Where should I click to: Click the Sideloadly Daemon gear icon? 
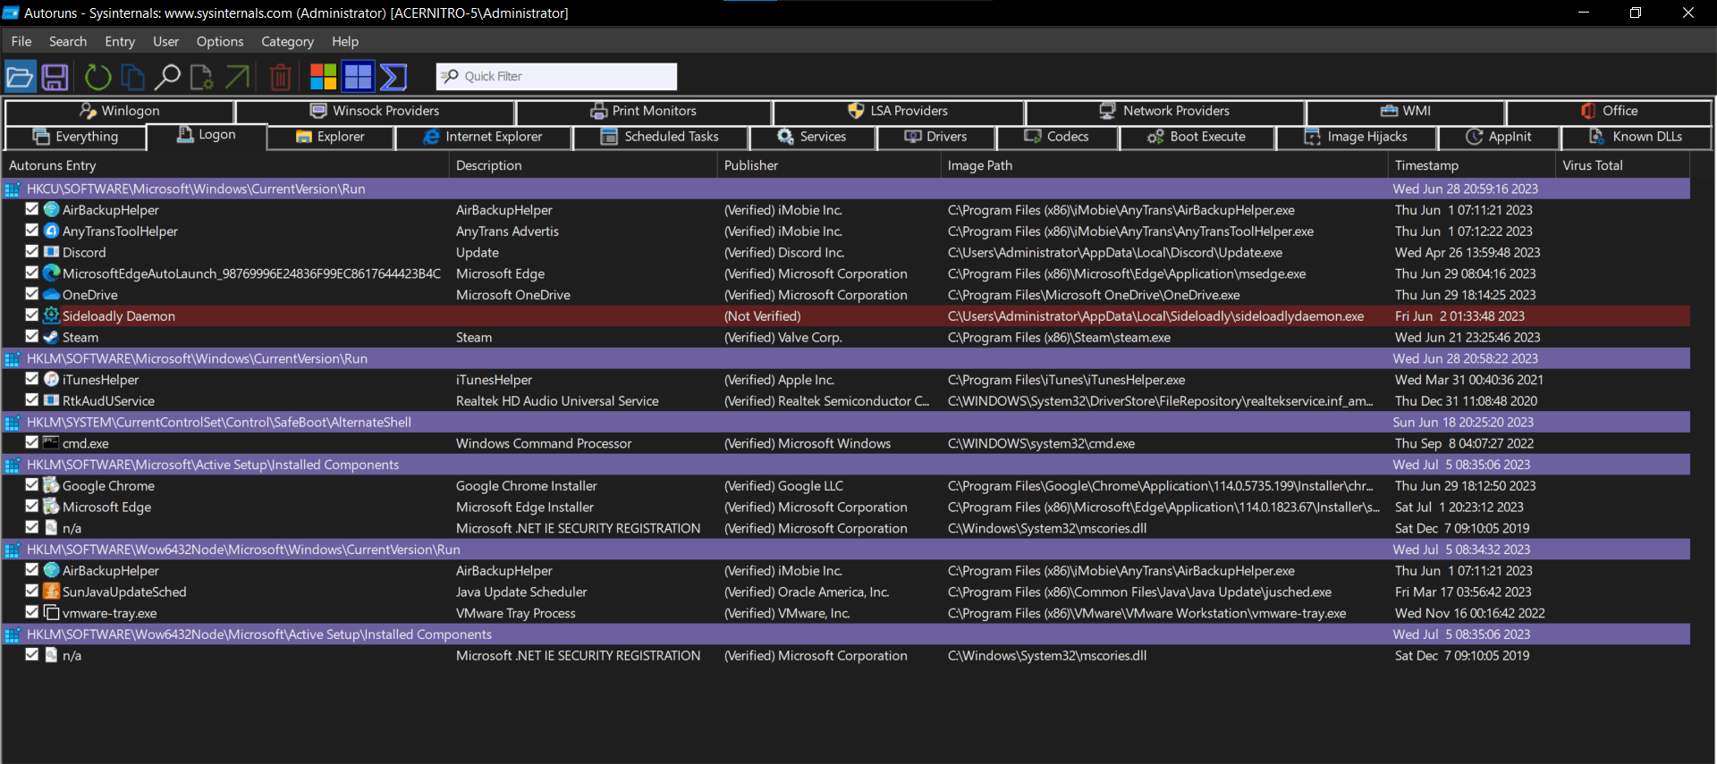coord(52,315)
